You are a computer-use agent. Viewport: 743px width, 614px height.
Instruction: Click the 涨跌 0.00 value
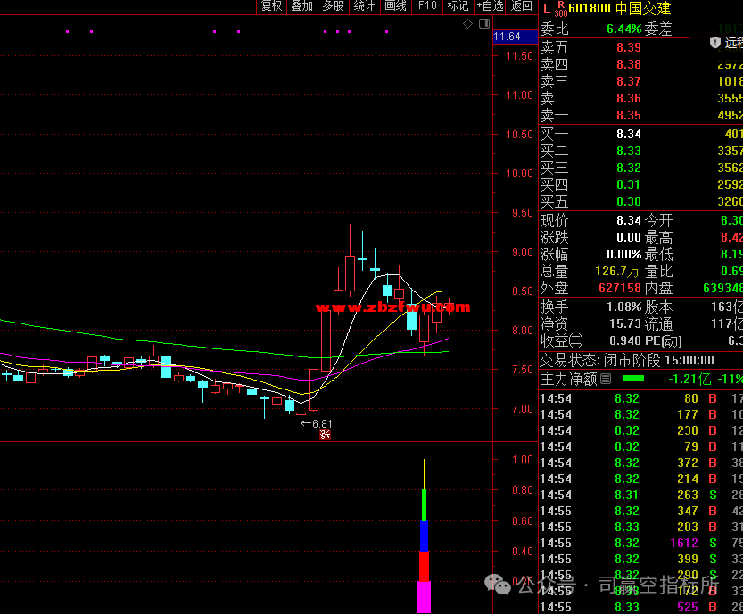tap(629, 238)
